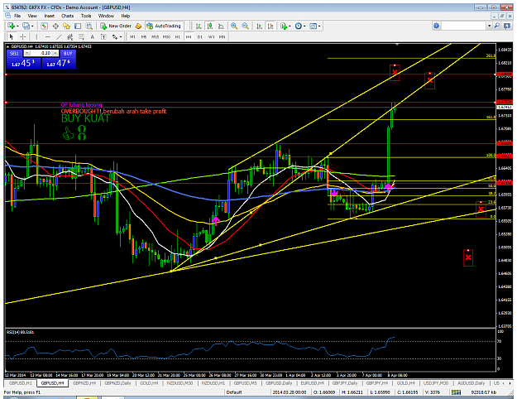Viewport: 517px width, 399px height.
Task: Open the Indicators list dropdown
Action: 285,26
